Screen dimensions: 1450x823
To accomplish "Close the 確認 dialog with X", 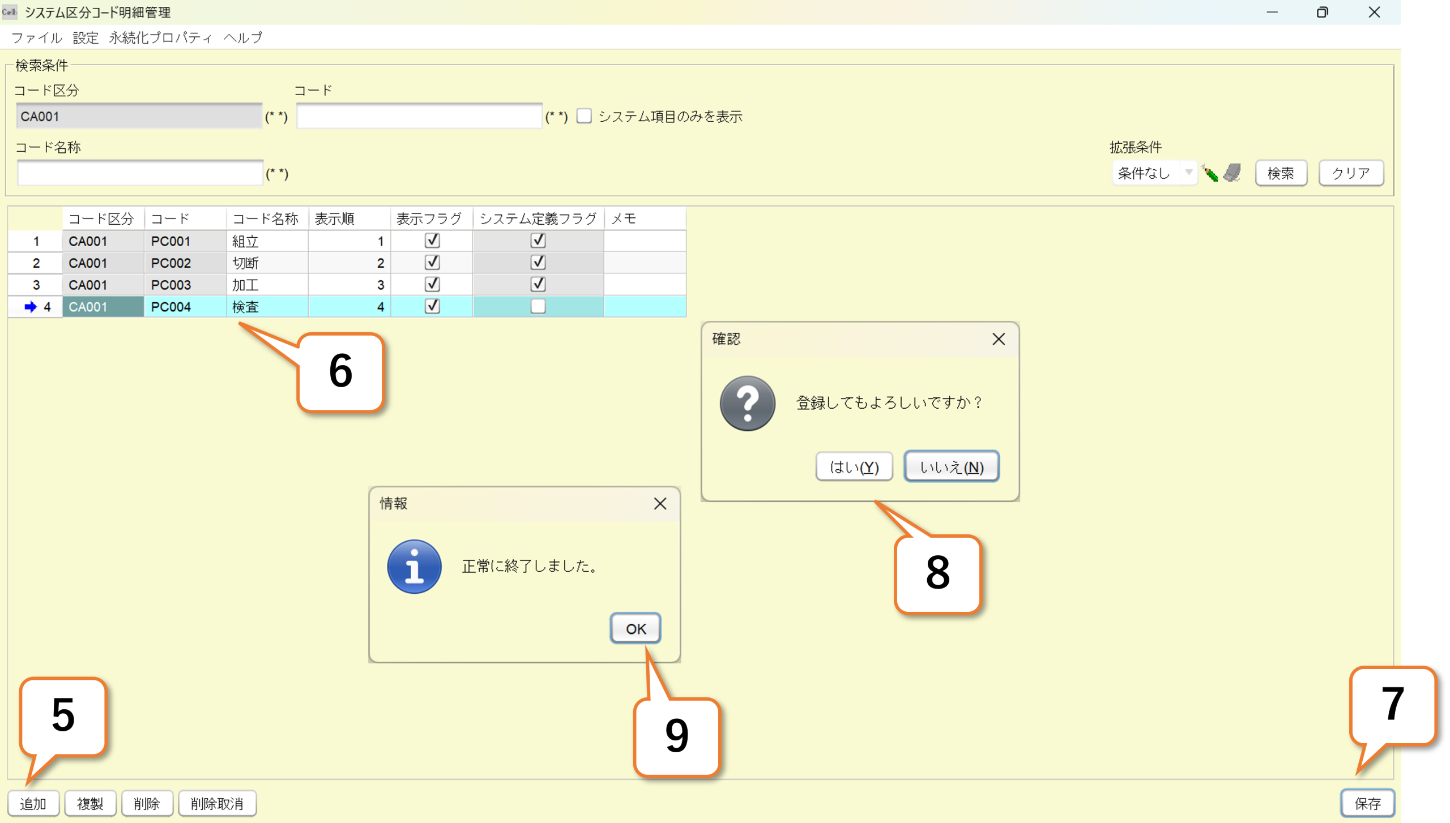I will (998, 339).
